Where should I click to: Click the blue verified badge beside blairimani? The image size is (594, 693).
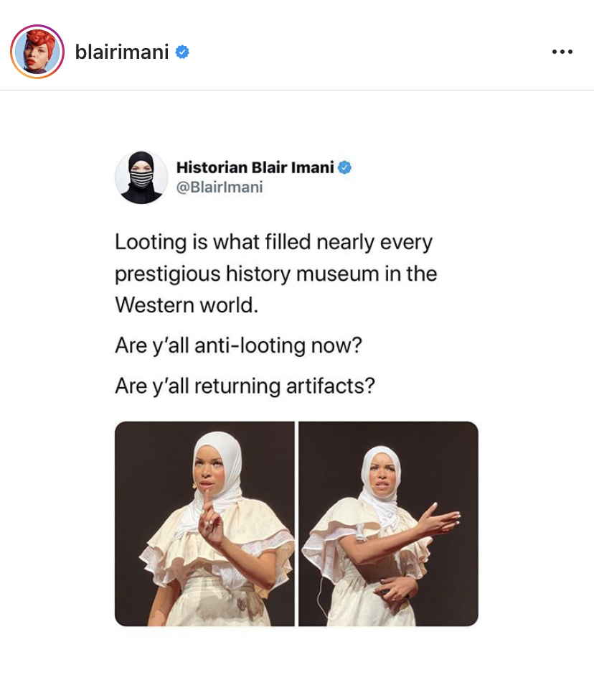point(182,52)
